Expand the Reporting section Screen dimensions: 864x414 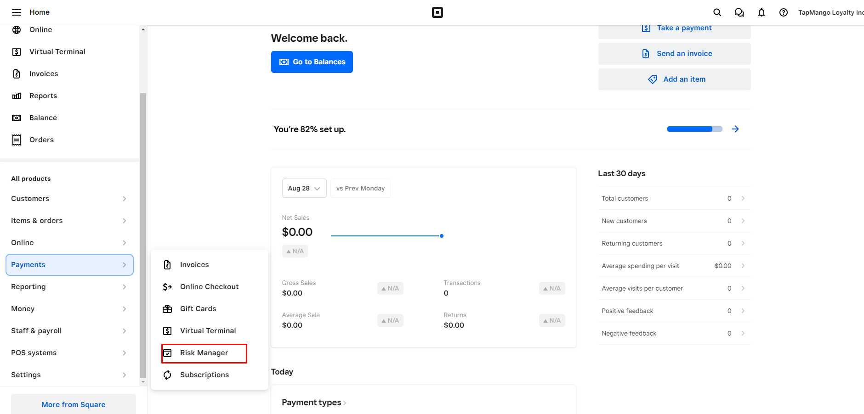[69, 287]
